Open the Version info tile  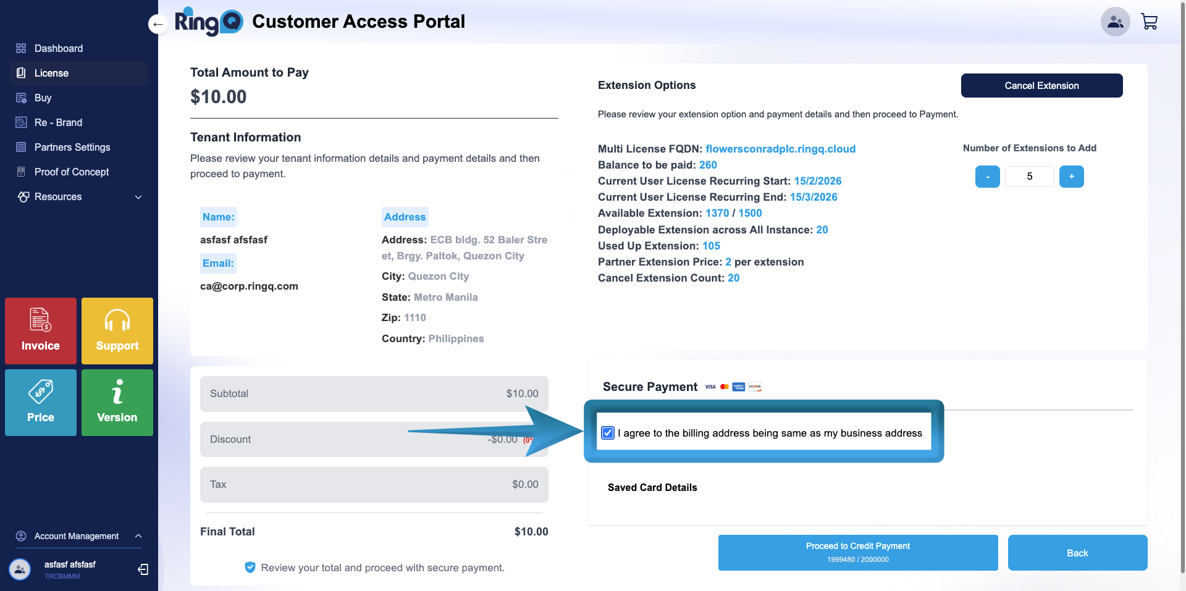[117, 402]
